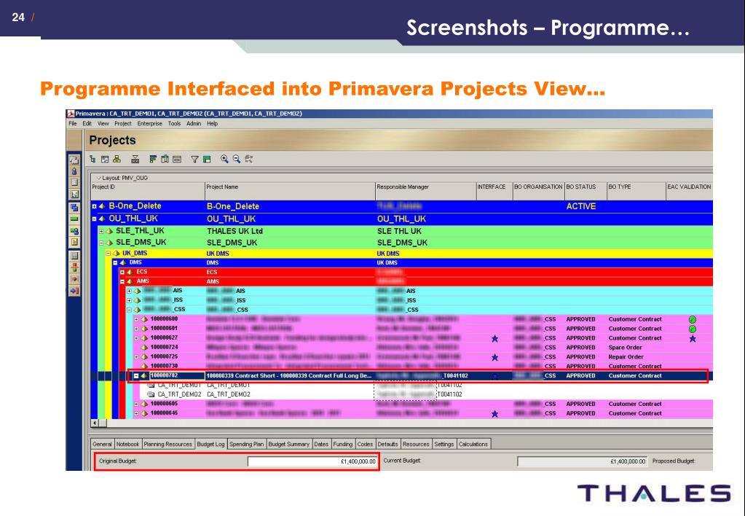Collapse the selected 100000782 node

[136, 376]
